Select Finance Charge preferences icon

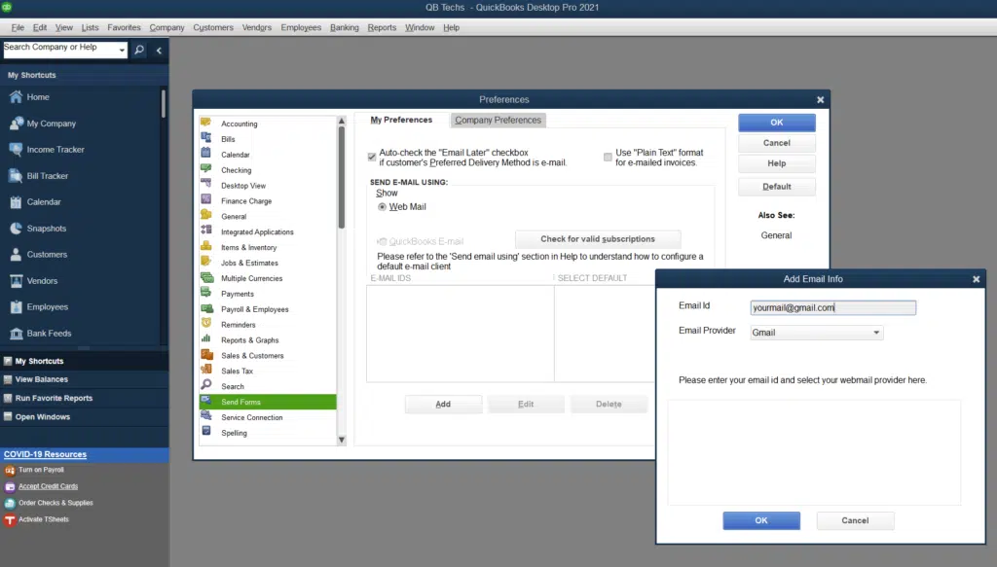pyautogui.click(x=206, y=199)
